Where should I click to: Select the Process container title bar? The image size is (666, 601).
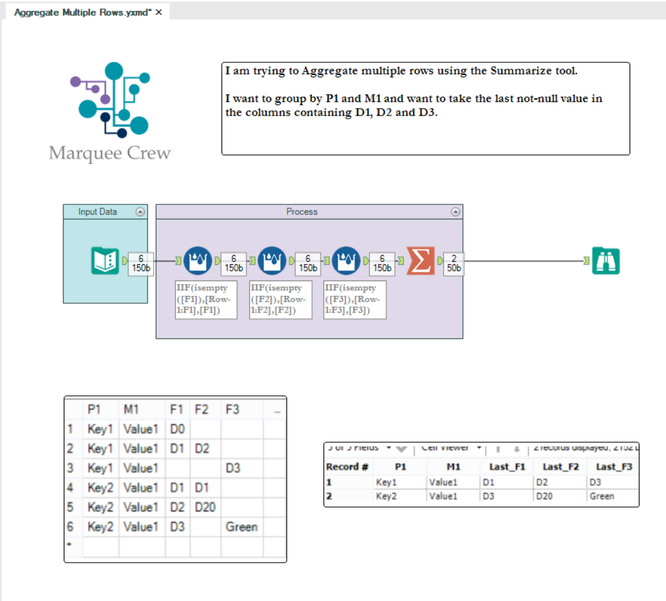pyautogui.click(x=309, y=212)
